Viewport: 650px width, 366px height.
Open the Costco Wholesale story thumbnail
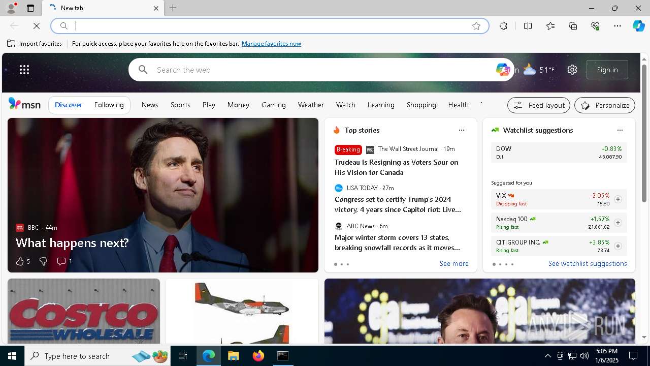click(x=84, y=311)
